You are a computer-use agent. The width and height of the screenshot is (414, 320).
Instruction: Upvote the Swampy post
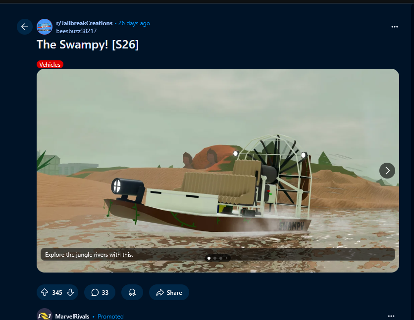tap(45, 292)
